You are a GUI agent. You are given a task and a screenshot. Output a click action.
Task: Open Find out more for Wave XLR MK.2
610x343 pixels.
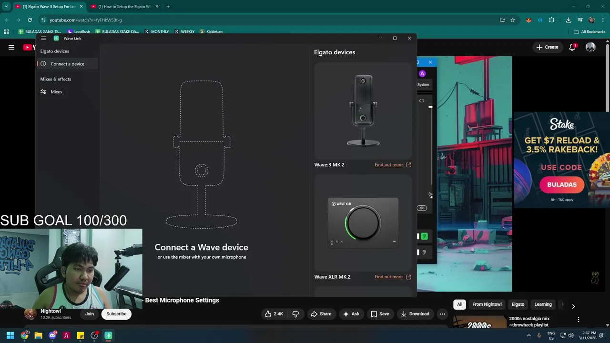click(388, 277)
